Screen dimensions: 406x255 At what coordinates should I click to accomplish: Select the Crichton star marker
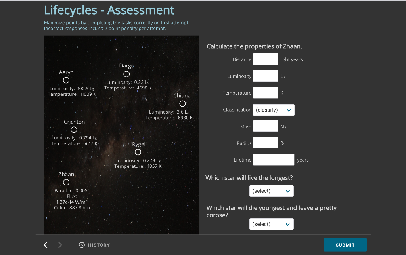pos(74,130)
